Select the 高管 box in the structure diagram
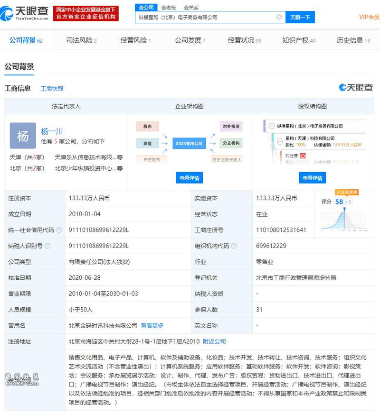Image resolution: width=380 pixels, height=413 pixels. [x=148, y=143]
